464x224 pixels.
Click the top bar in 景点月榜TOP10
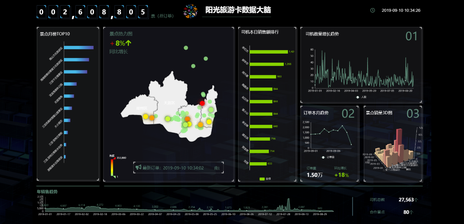click(x=79, y=48)
